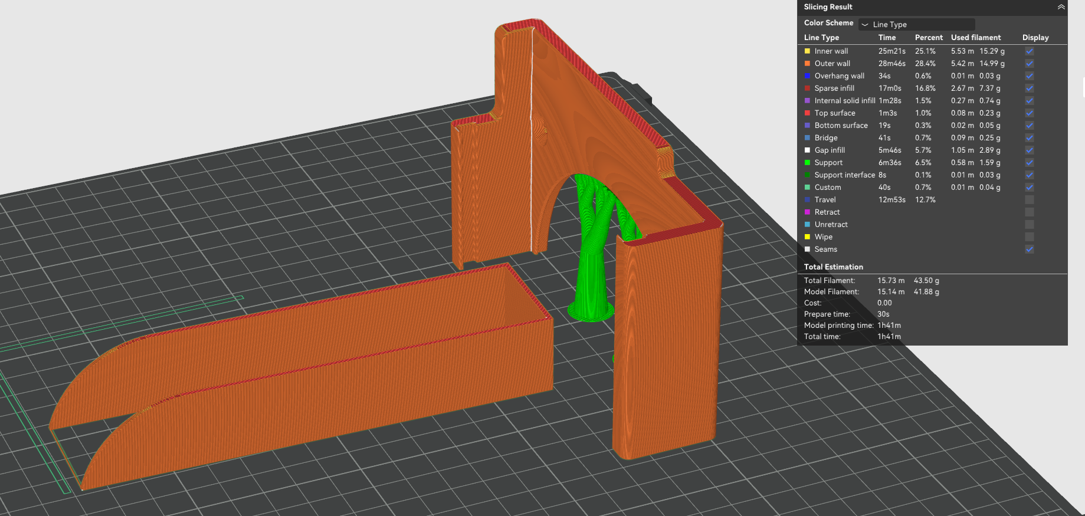Click the Bridge color swatch
The height and width of the screenshot is (516, 1085).
(x=807, y=138)
